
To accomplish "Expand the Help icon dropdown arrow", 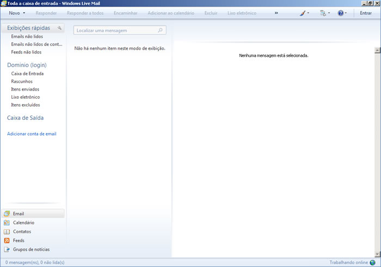I will click(x=346, y=13).
